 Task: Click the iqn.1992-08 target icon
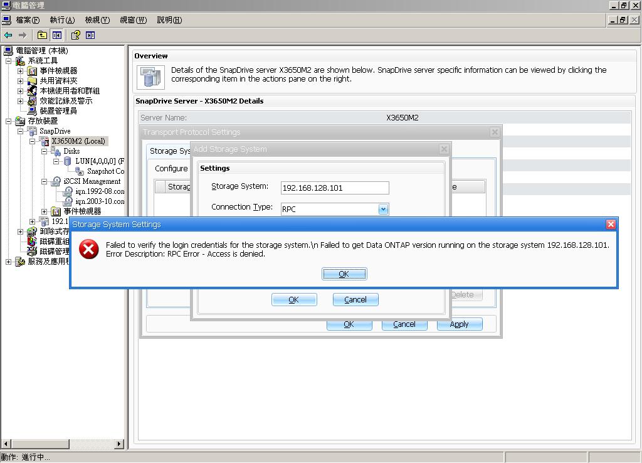point(68,191)
